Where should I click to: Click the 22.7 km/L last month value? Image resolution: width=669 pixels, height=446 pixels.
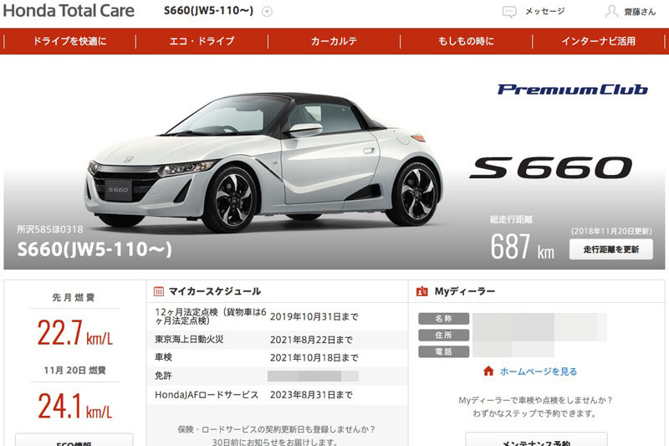click(75, 332)
